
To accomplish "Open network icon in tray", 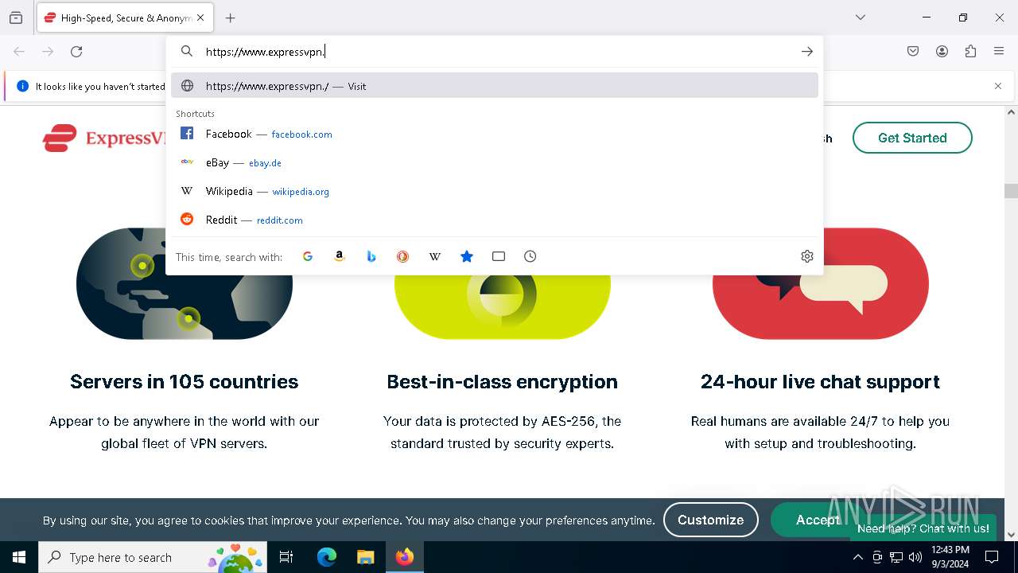I will pos(896,557).
